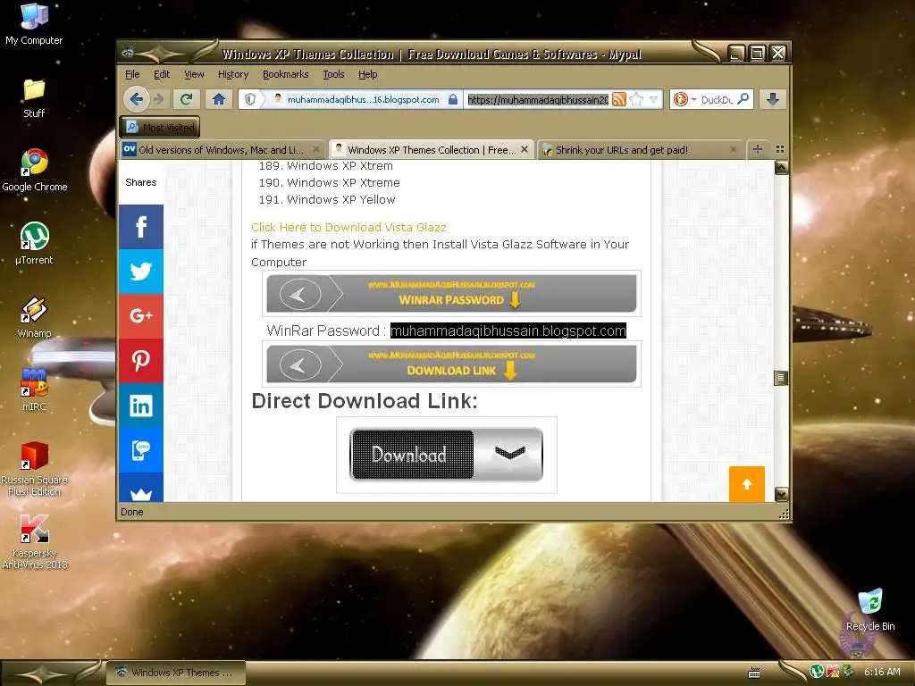Click the orange scroll-to-top arrow button
Image resolution: width=915 pixels, height=686 pixels.
[x=746, y=483]
